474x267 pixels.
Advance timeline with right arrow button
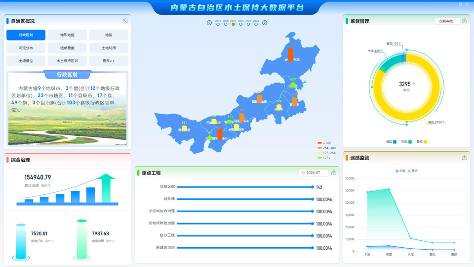[x=265, y=23]
